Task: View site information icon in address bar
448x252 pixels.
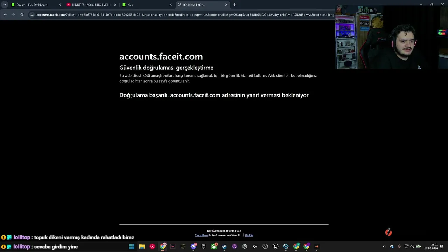Action: pos(32,15)
